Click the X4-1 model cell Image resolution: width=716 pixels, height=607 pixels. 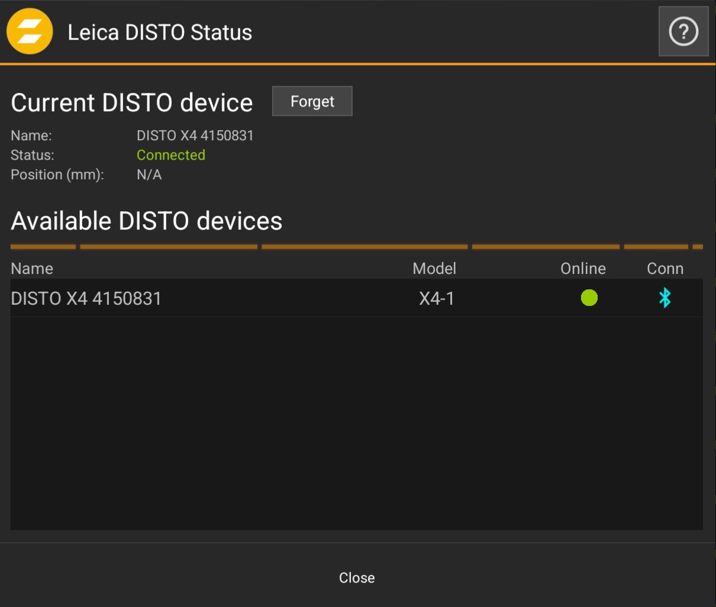[437, 298]
